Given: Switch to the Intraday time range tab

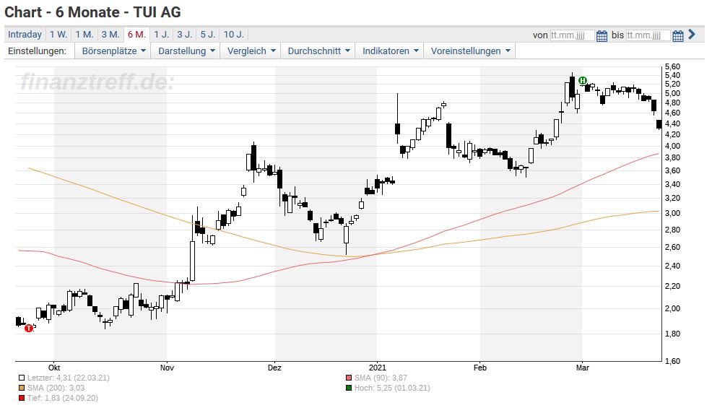Looking at the screenshot, I should click(25, 35).
